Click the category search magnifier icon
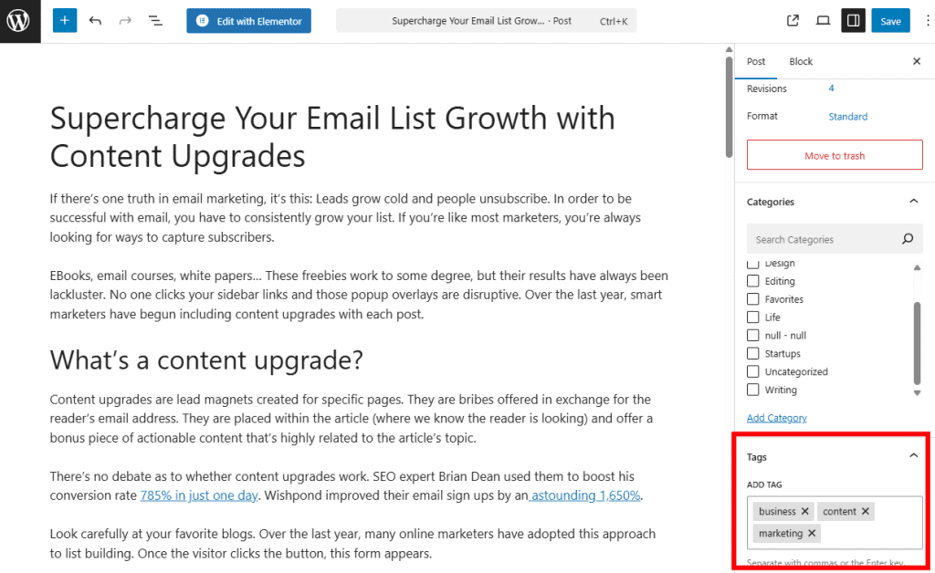This screenshot has height=573, width=935. click(908, 239)
